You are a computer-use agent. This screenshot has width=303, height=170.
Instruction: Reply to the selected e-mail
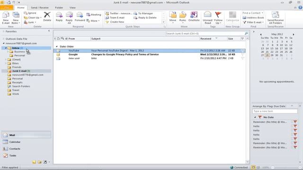tap(59, 17)
